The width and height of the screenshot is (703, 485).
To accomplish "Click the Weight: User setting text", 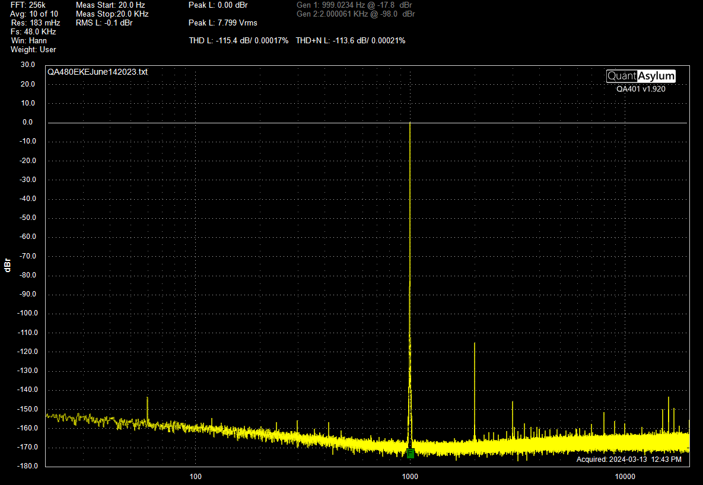I will tap(33, 50).
